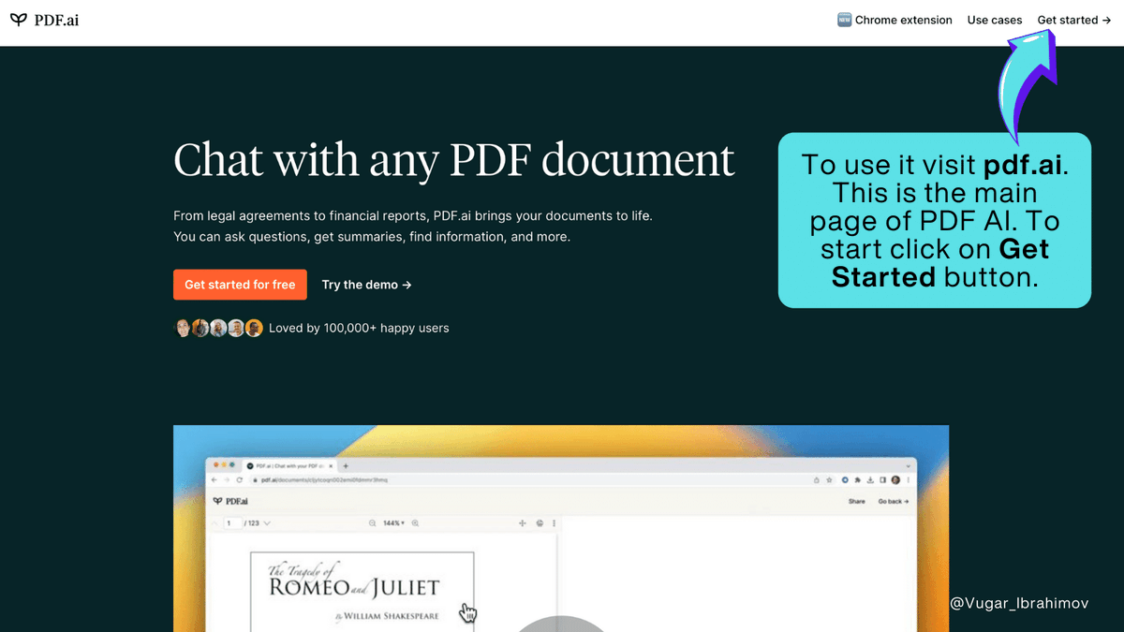Click the PDF.ai wordmark in the header

pos(57,20)
